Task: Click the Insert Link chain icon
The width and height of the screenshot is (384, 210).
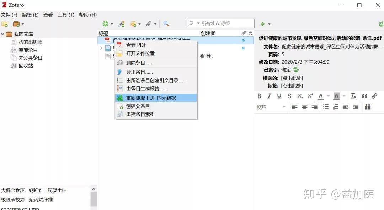Action: (x=374, y=96)
